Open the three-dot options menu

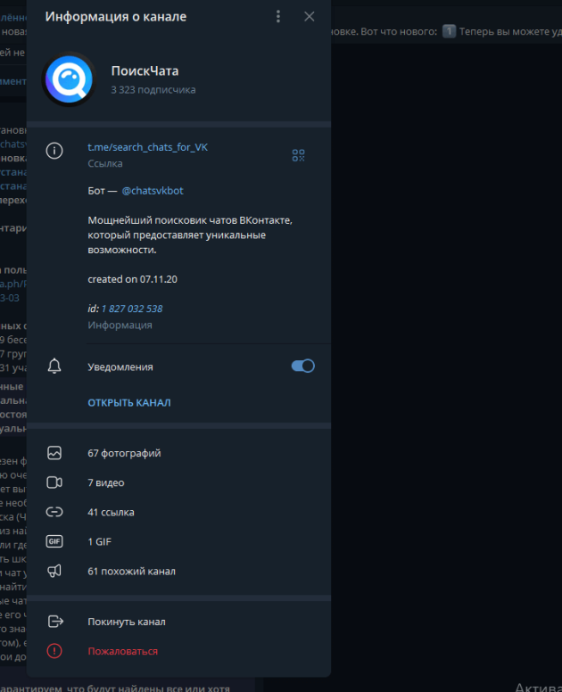(x=278, y=17)
